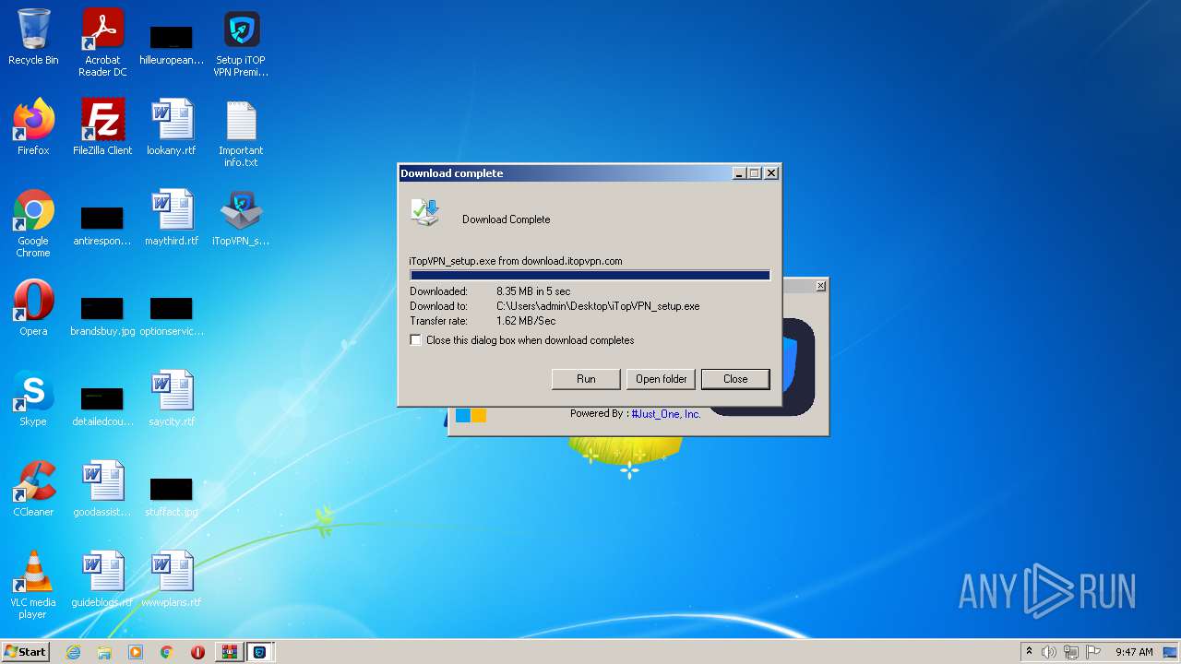1181x664 pixels.
Task: Select Opera desktop shortcut
Action: (33, 309)
